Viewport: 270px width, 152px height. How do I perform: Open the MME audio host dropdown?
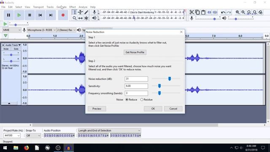pyautogui.click(x=12, y=30)
